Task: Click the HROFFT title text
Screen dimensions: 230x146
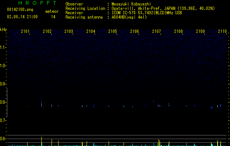Action: tap(37, 3)
